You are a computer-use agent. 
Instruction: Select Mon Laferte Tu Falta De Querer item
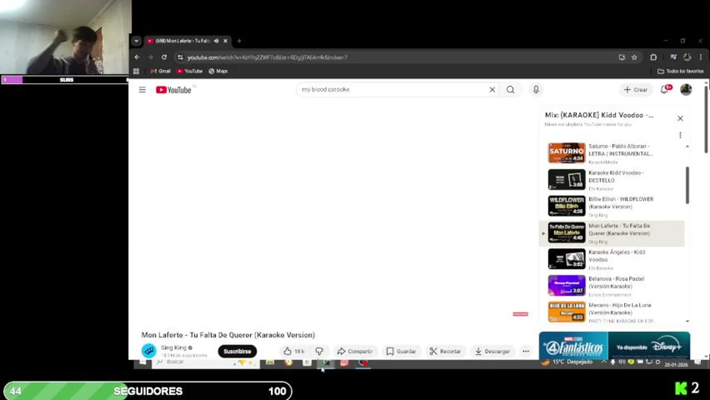(612, 233)
